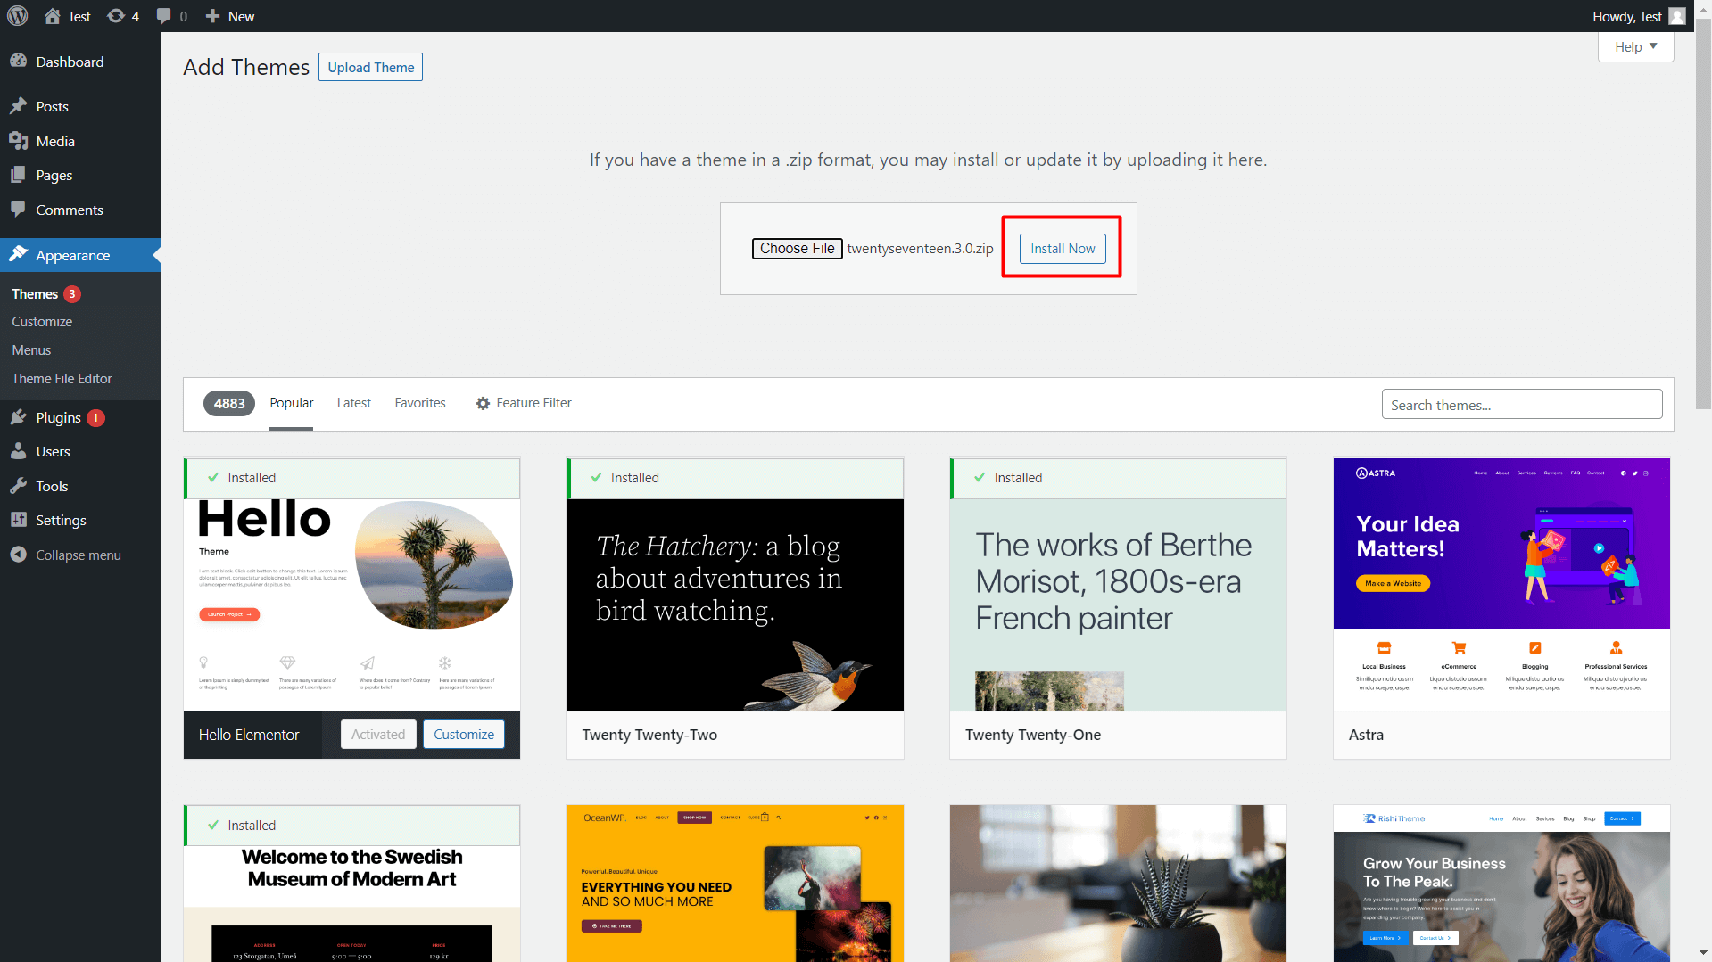Click the New label in admin bar
The height and width of the screenshot is (962, 1712).
click(x=241, y=16)
